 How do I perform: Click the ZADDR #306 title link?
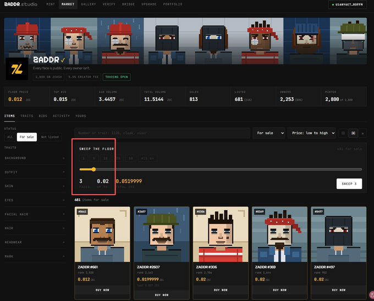click(206, 267)
